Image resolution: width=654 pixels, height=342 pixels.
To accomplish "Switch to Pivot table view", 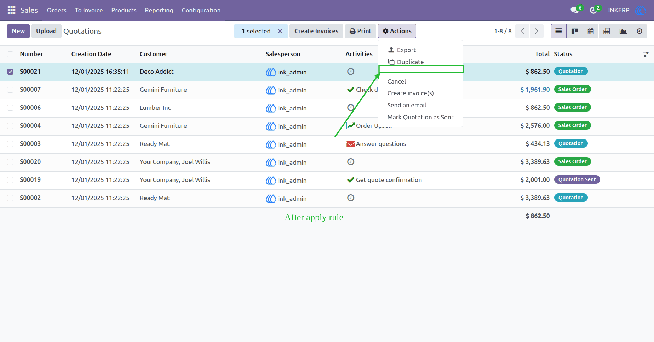I will (x=607, y=31).
